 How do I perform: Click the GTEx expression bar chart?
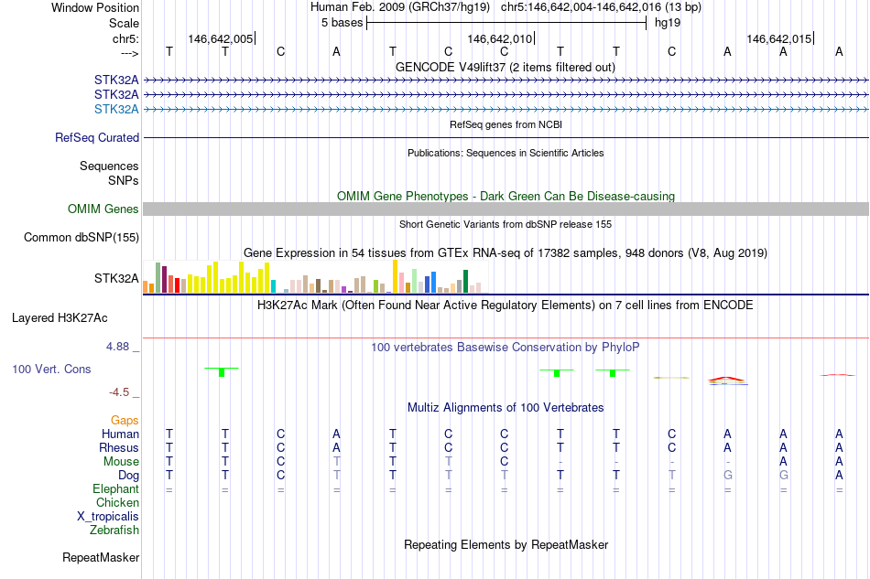pos(315,276)
